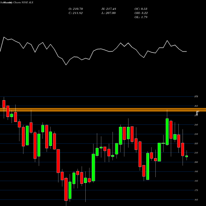Viewport: 206px width, 206px height.
Task: Click the 'H: 217.48' high price value
Action: [109, 9]
